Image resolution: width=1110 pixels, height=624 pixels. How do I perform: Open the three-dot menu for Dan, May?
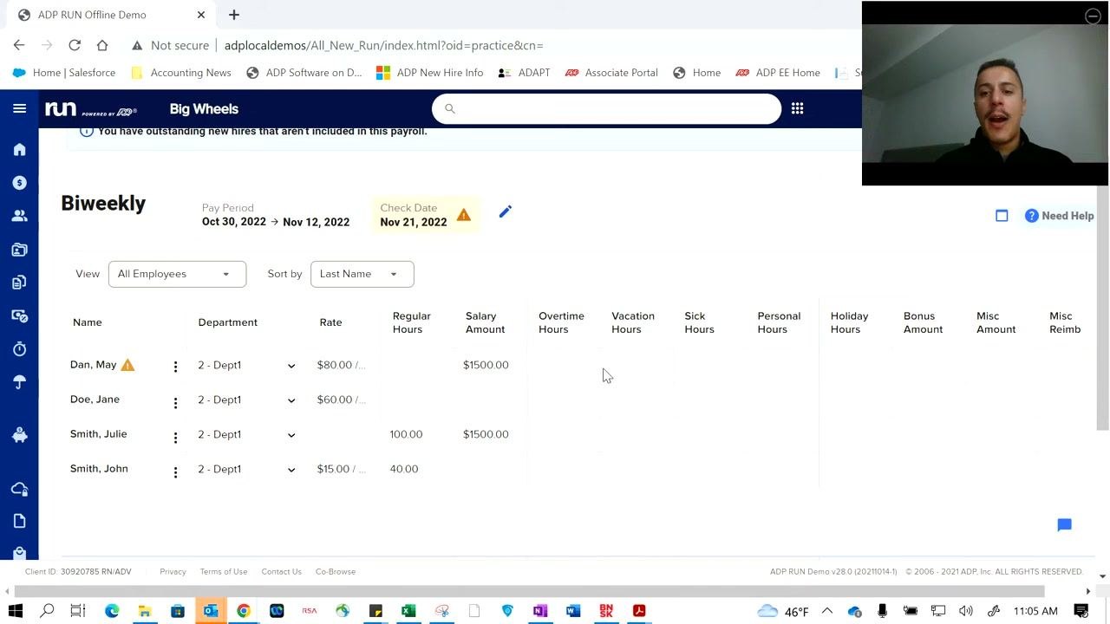pyautogui.click(x=175, y=367)
